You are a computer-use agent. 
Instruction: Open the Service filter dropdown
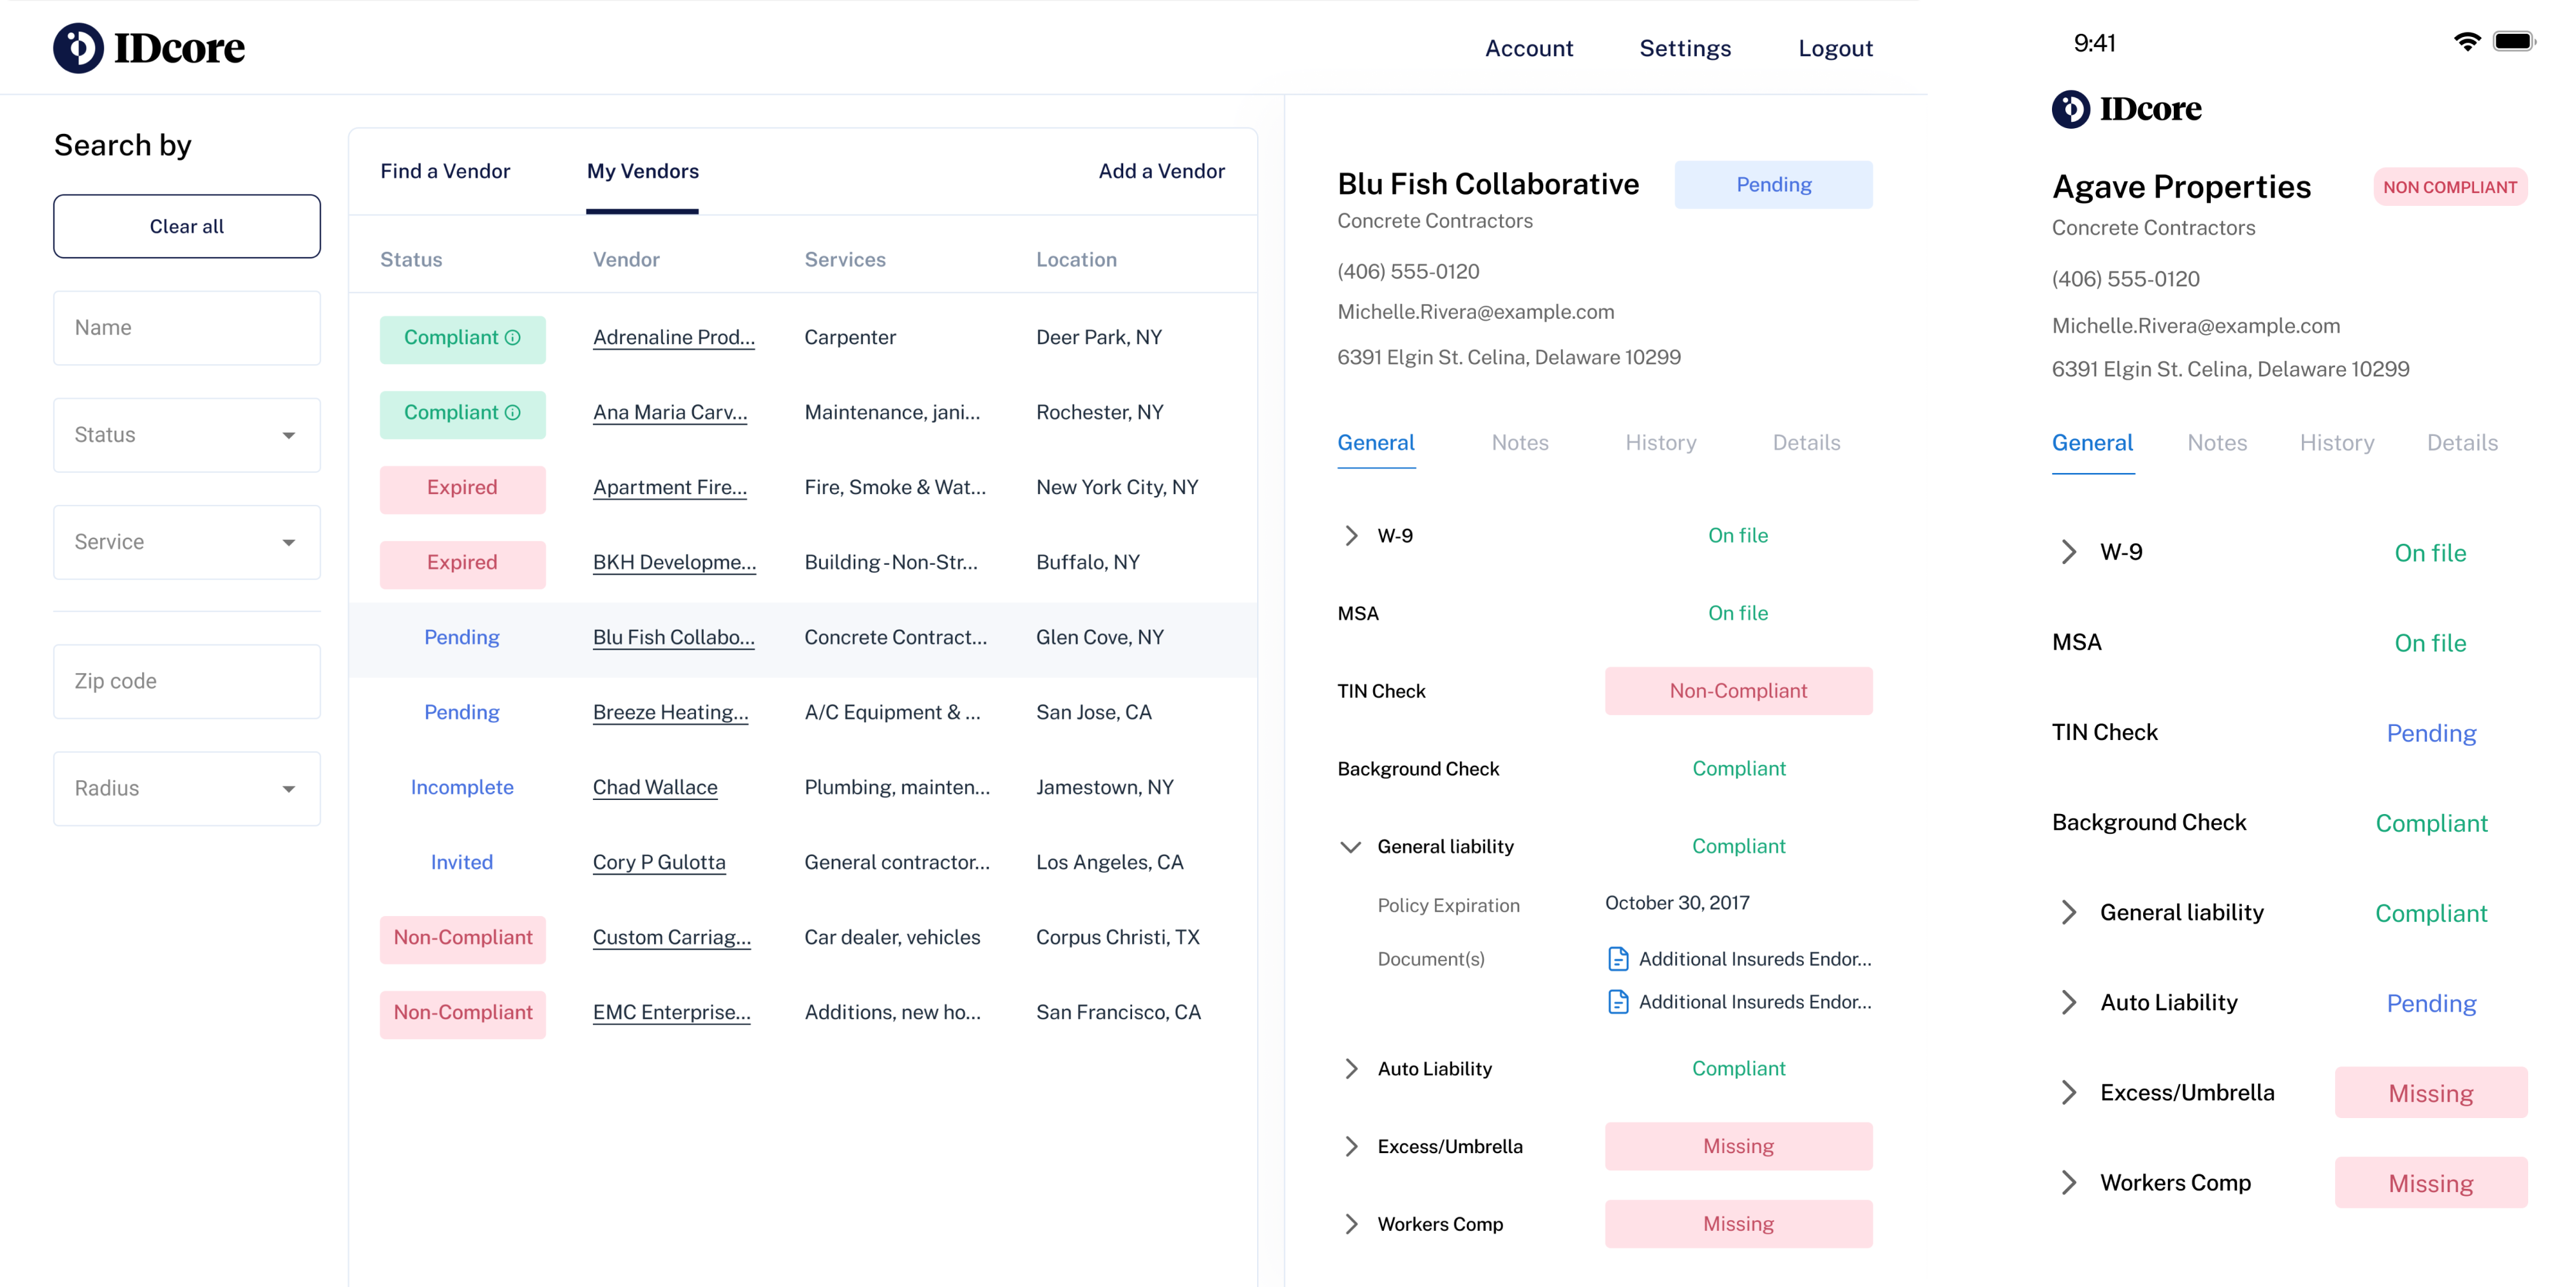click(187, 542)
